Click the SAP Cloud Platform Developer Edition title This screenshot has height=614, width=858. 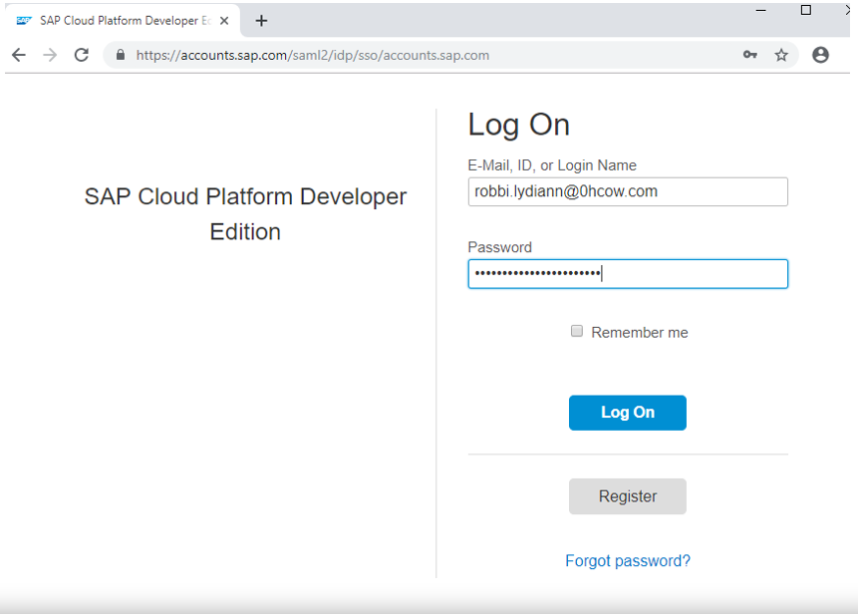point(245,214)
